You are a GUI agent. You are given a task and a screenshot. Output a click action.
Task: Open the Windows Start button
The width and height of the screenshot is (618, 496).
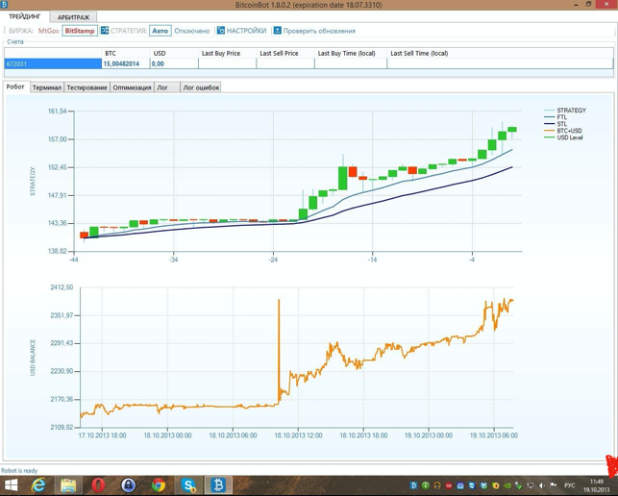11,485
